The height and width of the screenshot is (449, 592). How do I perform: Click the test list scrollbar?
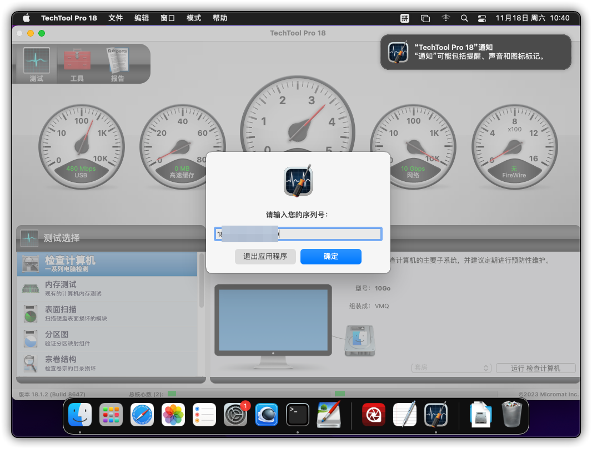click(x=201, y=280)
